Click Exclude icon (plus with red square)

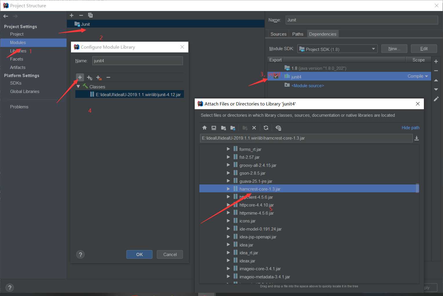coord(99,78)
